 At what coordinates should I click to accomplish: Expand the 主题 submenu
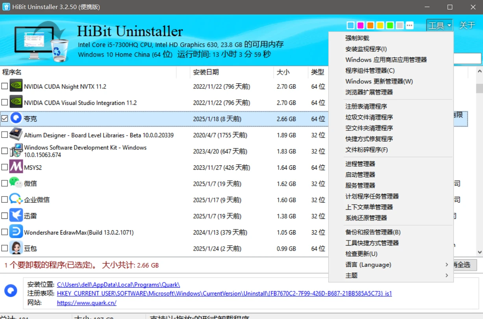[x=352, y=275]
